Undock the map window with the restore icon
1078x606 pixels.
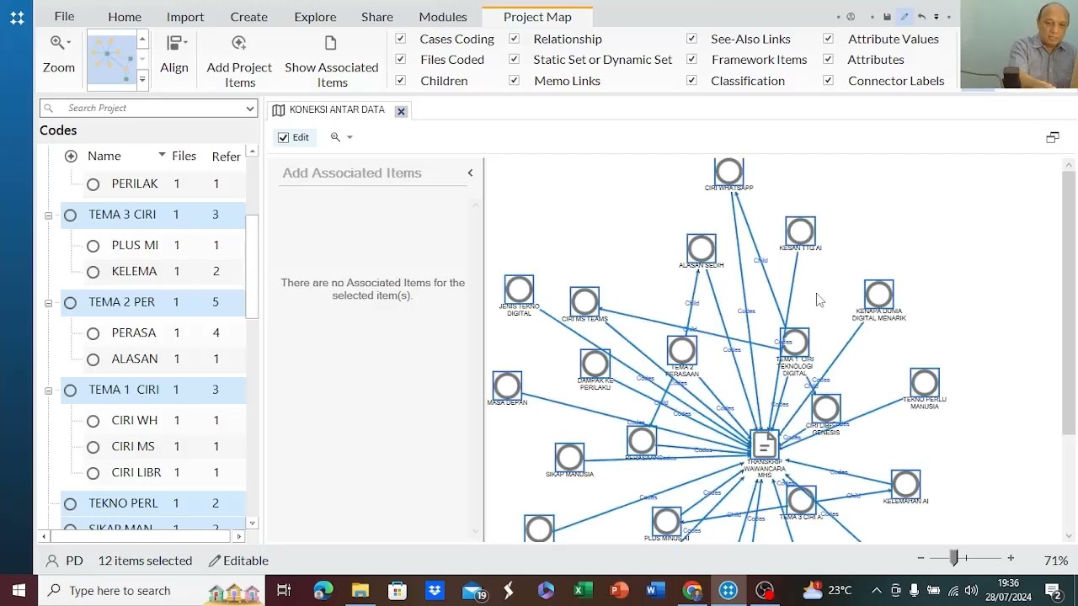(1053, 137)
